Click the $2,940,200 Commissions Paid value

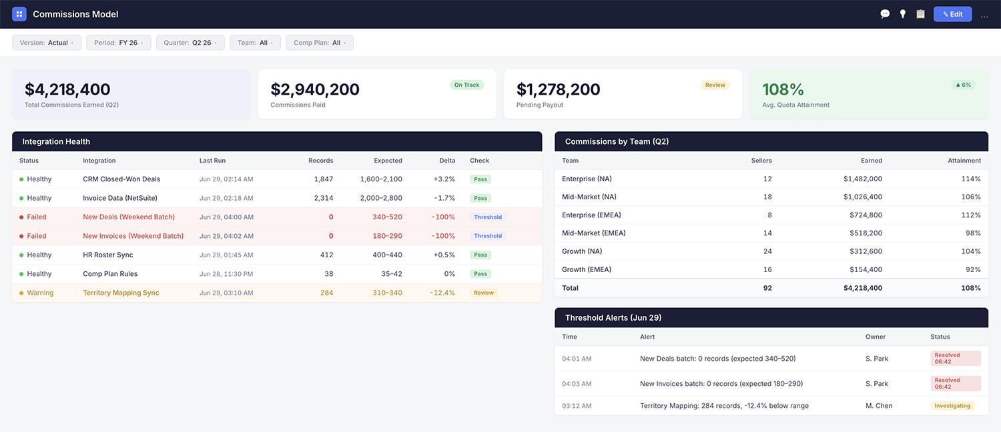coord(315,89)
